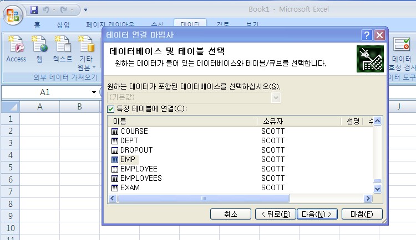Click the dialog Help question mark
This screenshot has height=240, width=416.
pyautogui.click(x=367, y=35)
